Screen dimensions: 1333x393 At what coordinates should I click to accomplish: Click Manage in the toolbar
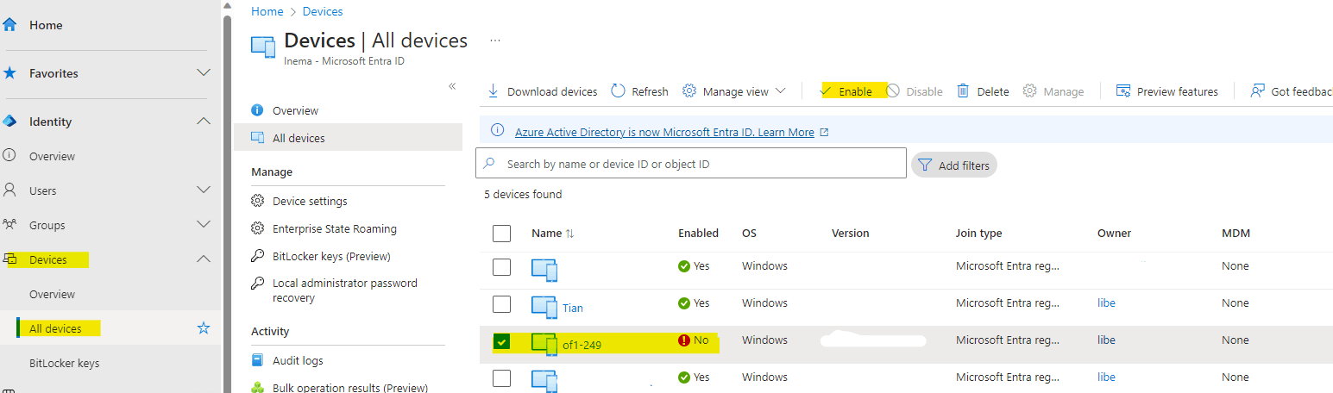[1053, 91]
